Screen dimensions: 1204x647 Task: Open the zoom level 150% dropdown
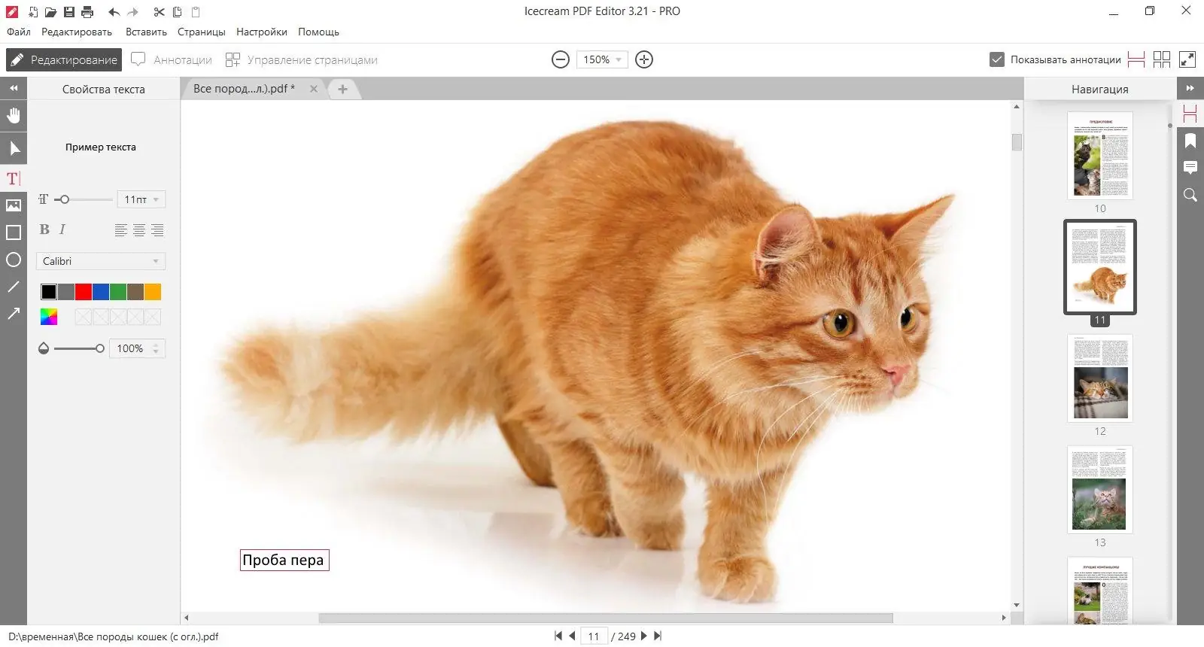601,59
